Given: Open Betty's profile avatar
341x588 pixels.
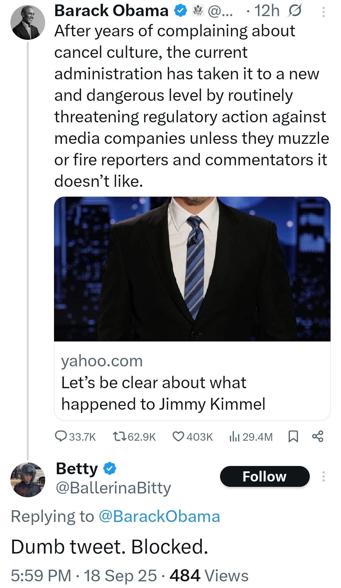Looking at the screenshot, I should coord(28,480).
